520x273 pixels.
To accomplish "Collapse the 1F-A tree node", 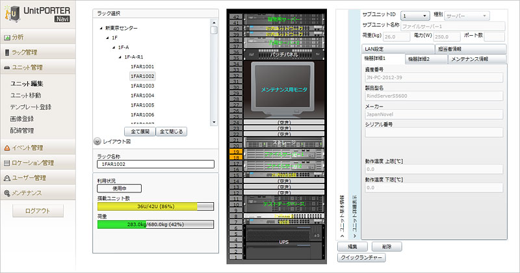I will click(x=114, y=47).
